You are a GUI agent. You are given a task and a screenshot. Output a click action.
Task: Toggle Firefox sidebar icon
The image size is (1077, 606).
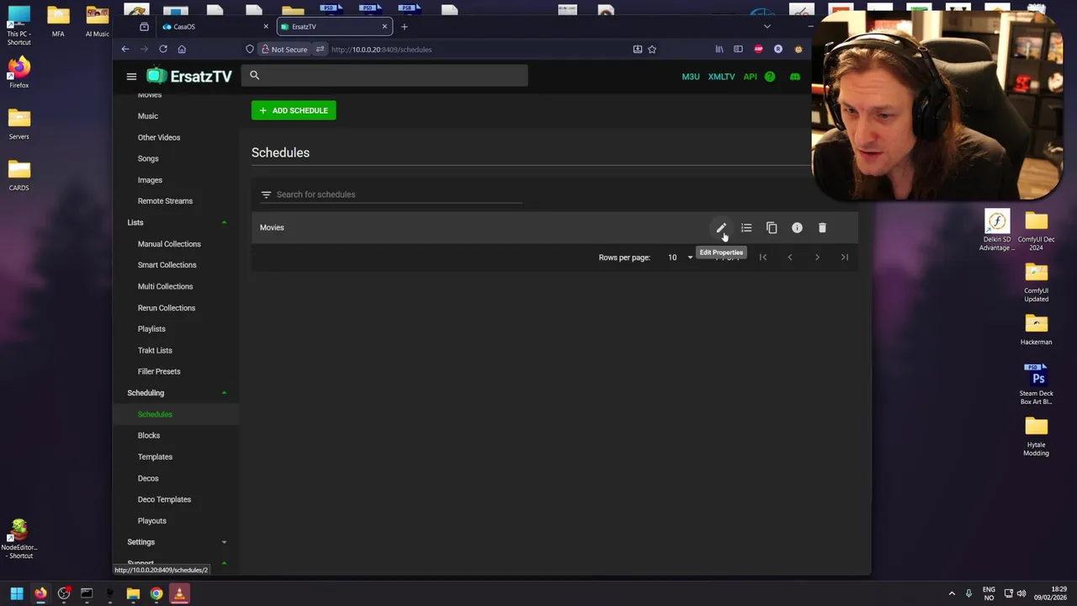[x=738, y=49]
